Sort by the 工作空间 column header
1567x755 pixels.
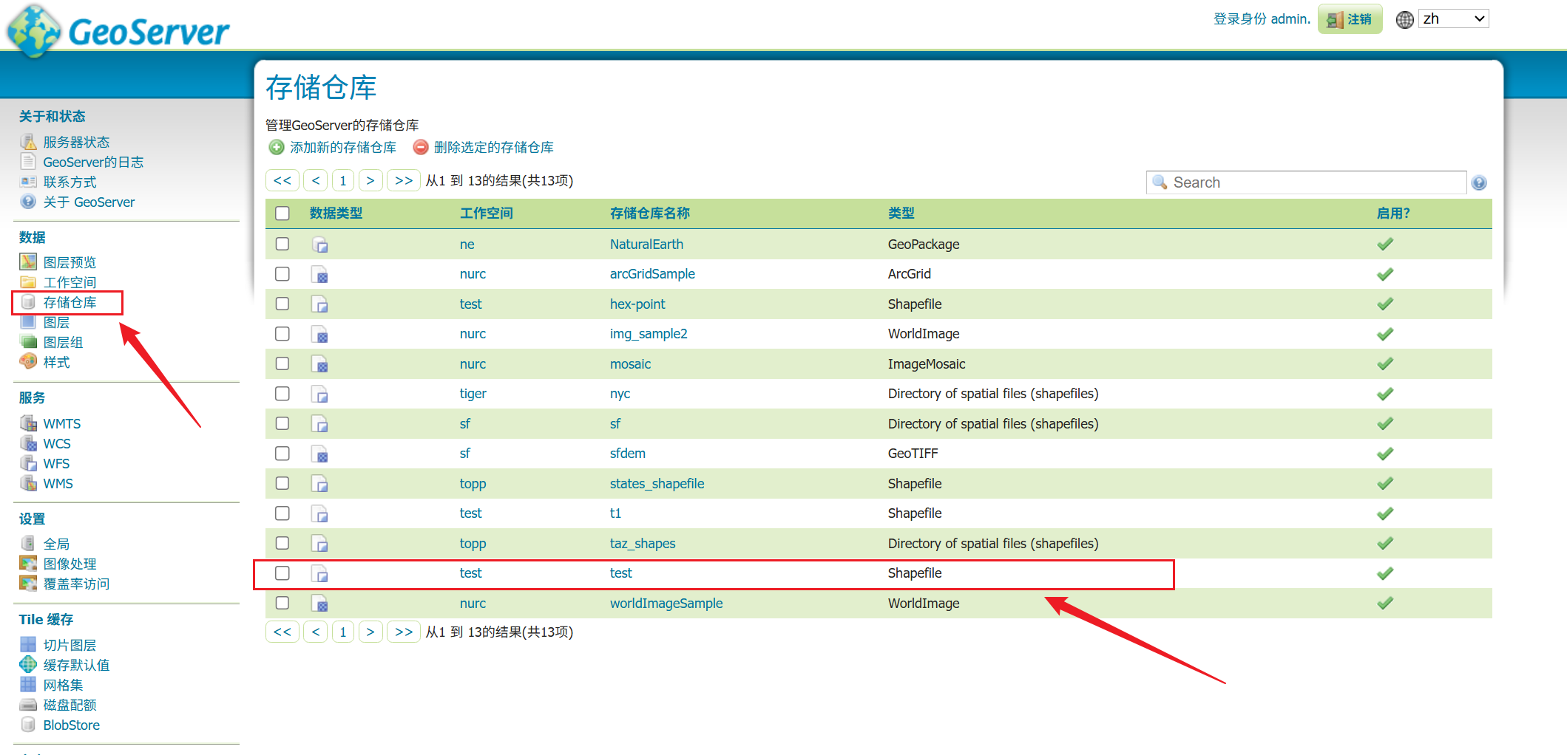coord(487,213)
